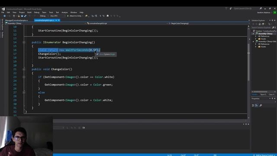The height and width of the screenshot is (156, 277).
Task: Click the green user account avatar
Action: click(x=275, y=13)
